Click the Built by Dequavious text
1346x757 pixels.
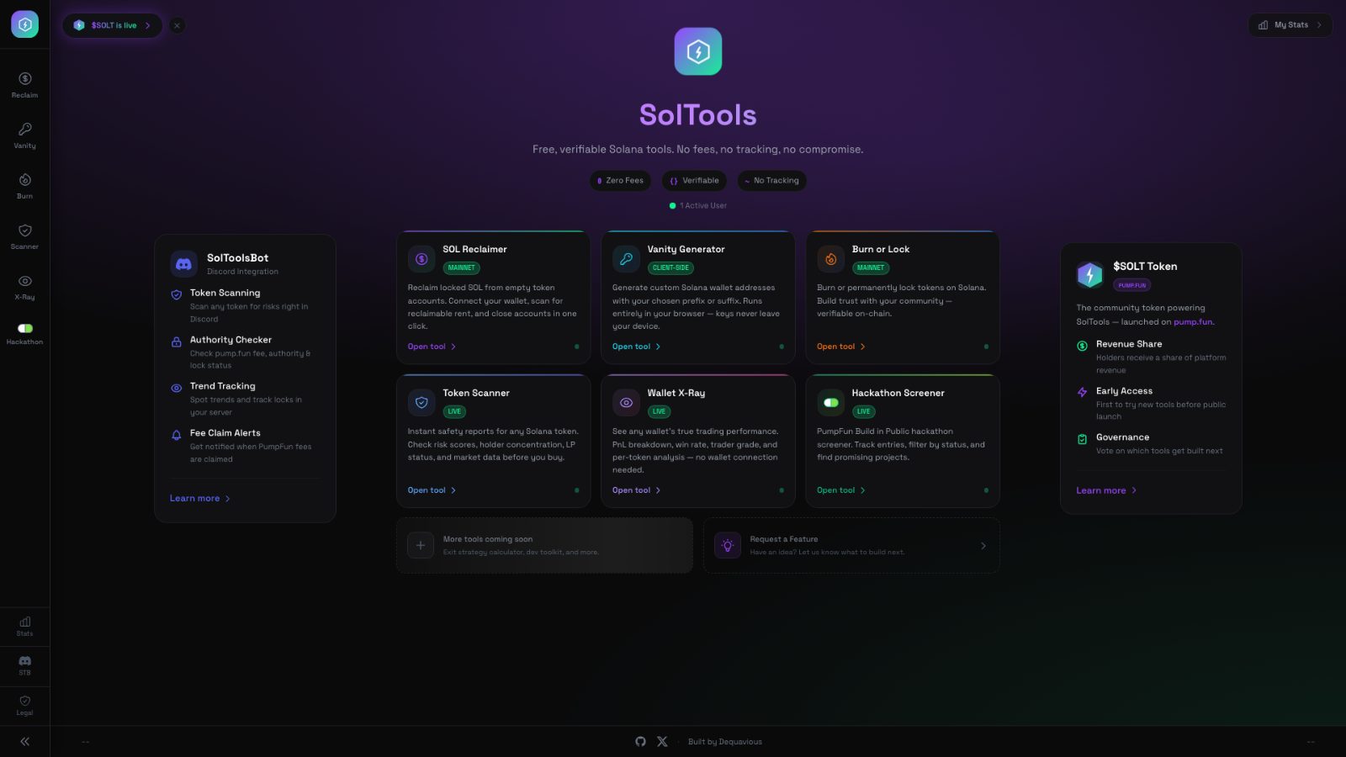(725, 742)
